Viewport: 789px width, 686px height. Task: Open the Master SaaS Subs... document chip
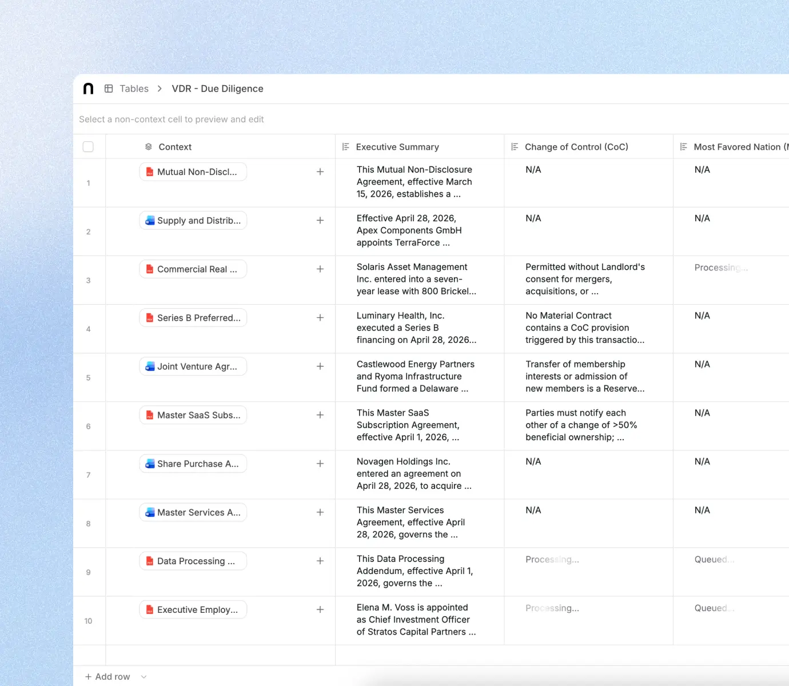tap(193, 415)
